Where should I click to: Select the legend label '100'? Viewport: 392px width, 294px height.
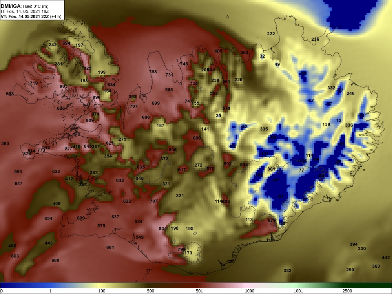coord(102,291)
